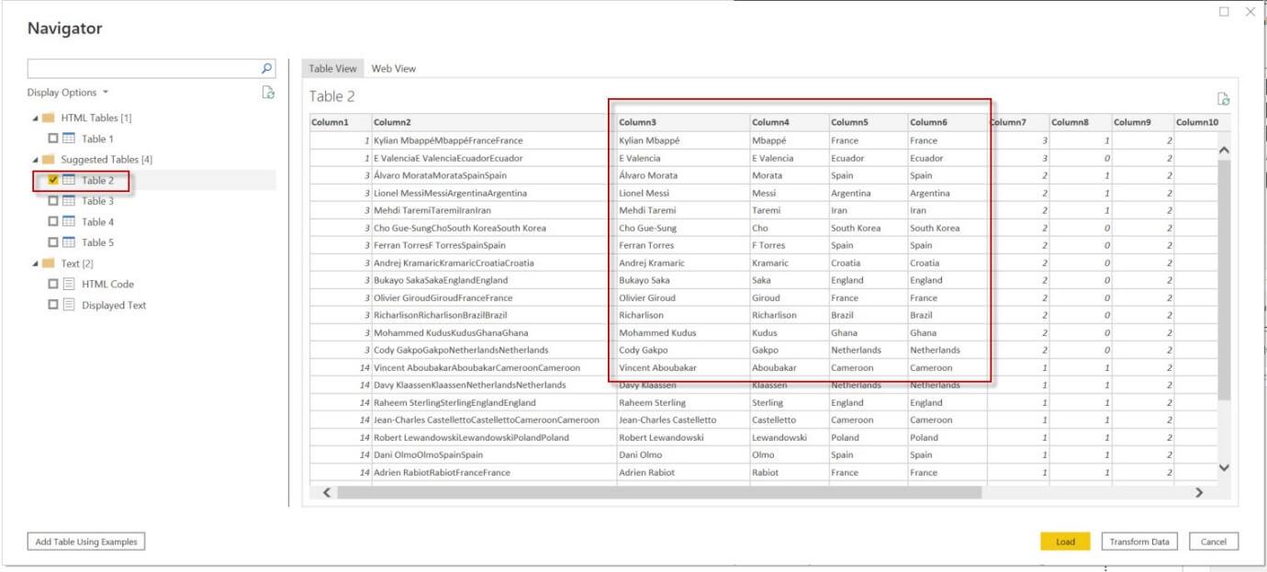Select the Column2 header
This screenshot has width=1267, height=572.
tap(493, 122)
